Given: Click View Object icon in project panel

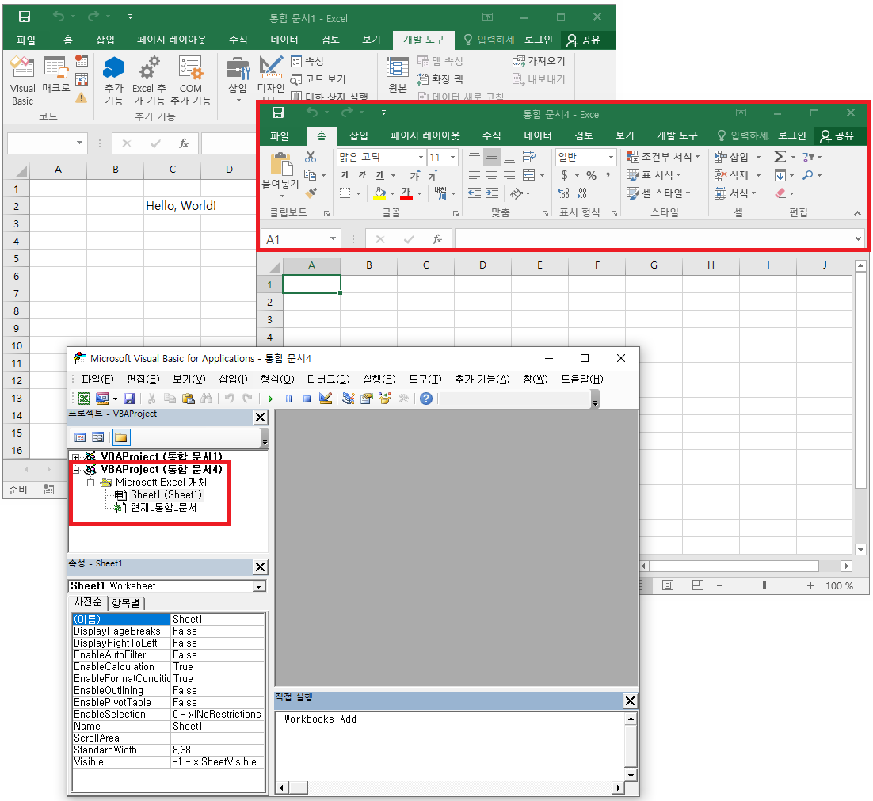Looking at the screenshot, I should click(98, 437).
